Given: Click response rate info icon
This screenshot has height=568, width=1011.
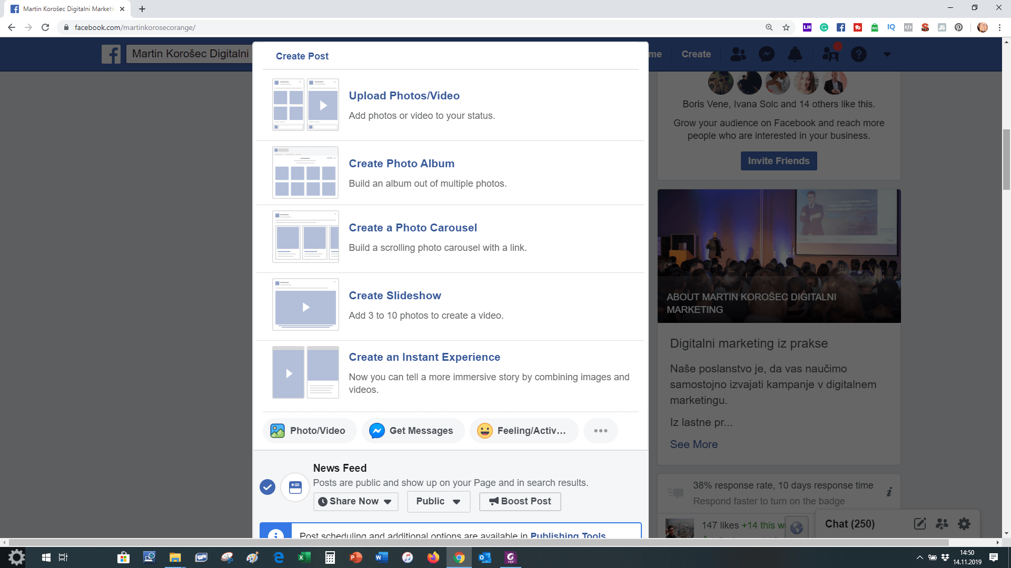Looking at the screenshot, I should 889,492.
